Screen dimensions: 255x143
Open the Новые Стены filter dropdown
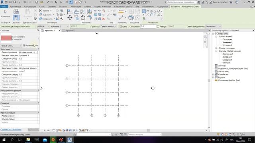(x=11, y=46)
